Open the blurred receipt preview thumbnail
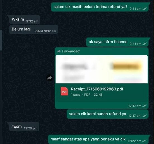154x144 pixels. 102,69
